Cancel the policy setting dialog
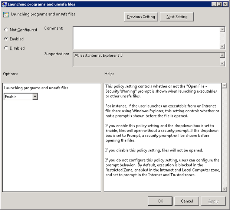 [x=187, y=201]
